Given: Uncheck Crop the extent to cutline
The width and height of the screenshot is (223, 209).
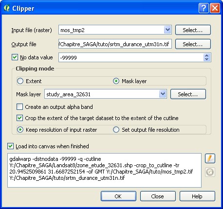Looking at the screenshot, I should 20,118.
